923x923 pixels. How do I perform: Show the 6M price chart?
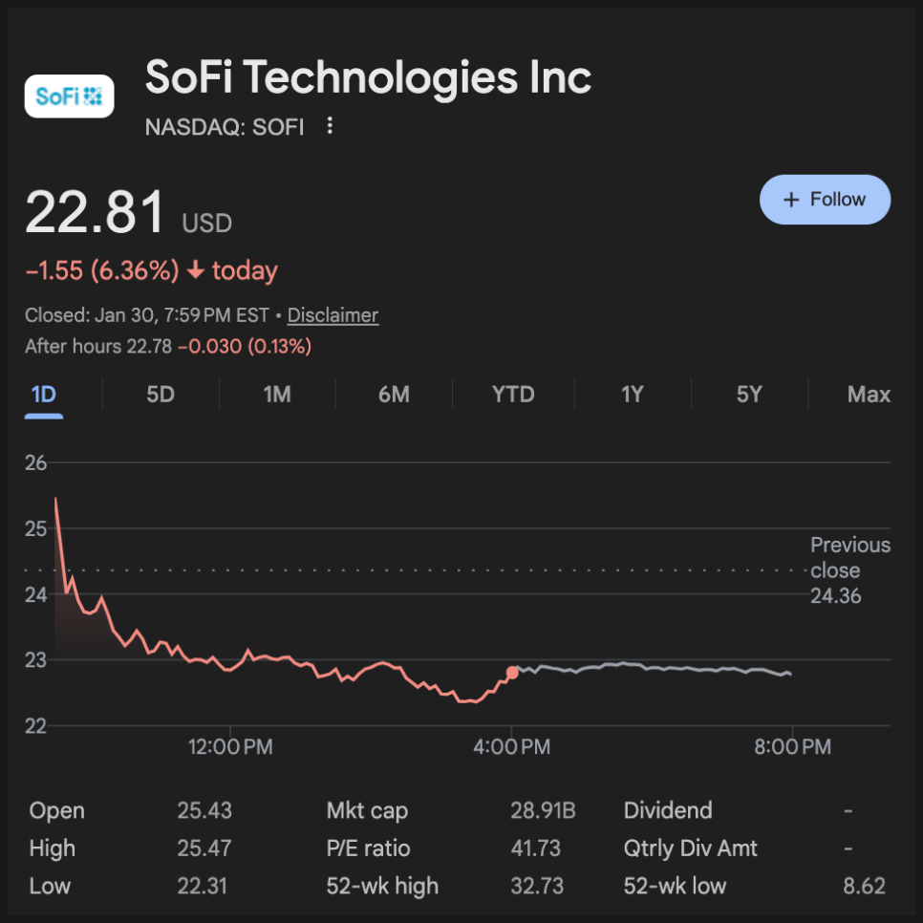394,395
